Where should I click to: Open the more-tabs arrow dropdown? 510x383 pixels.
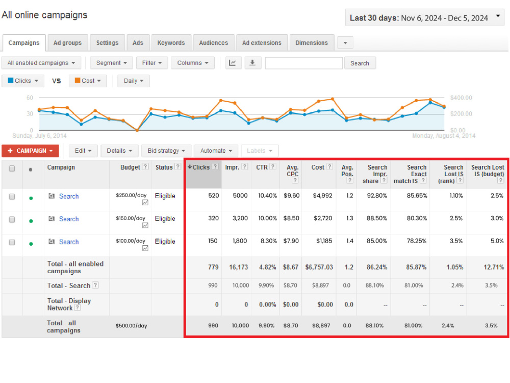click(345, 43)
